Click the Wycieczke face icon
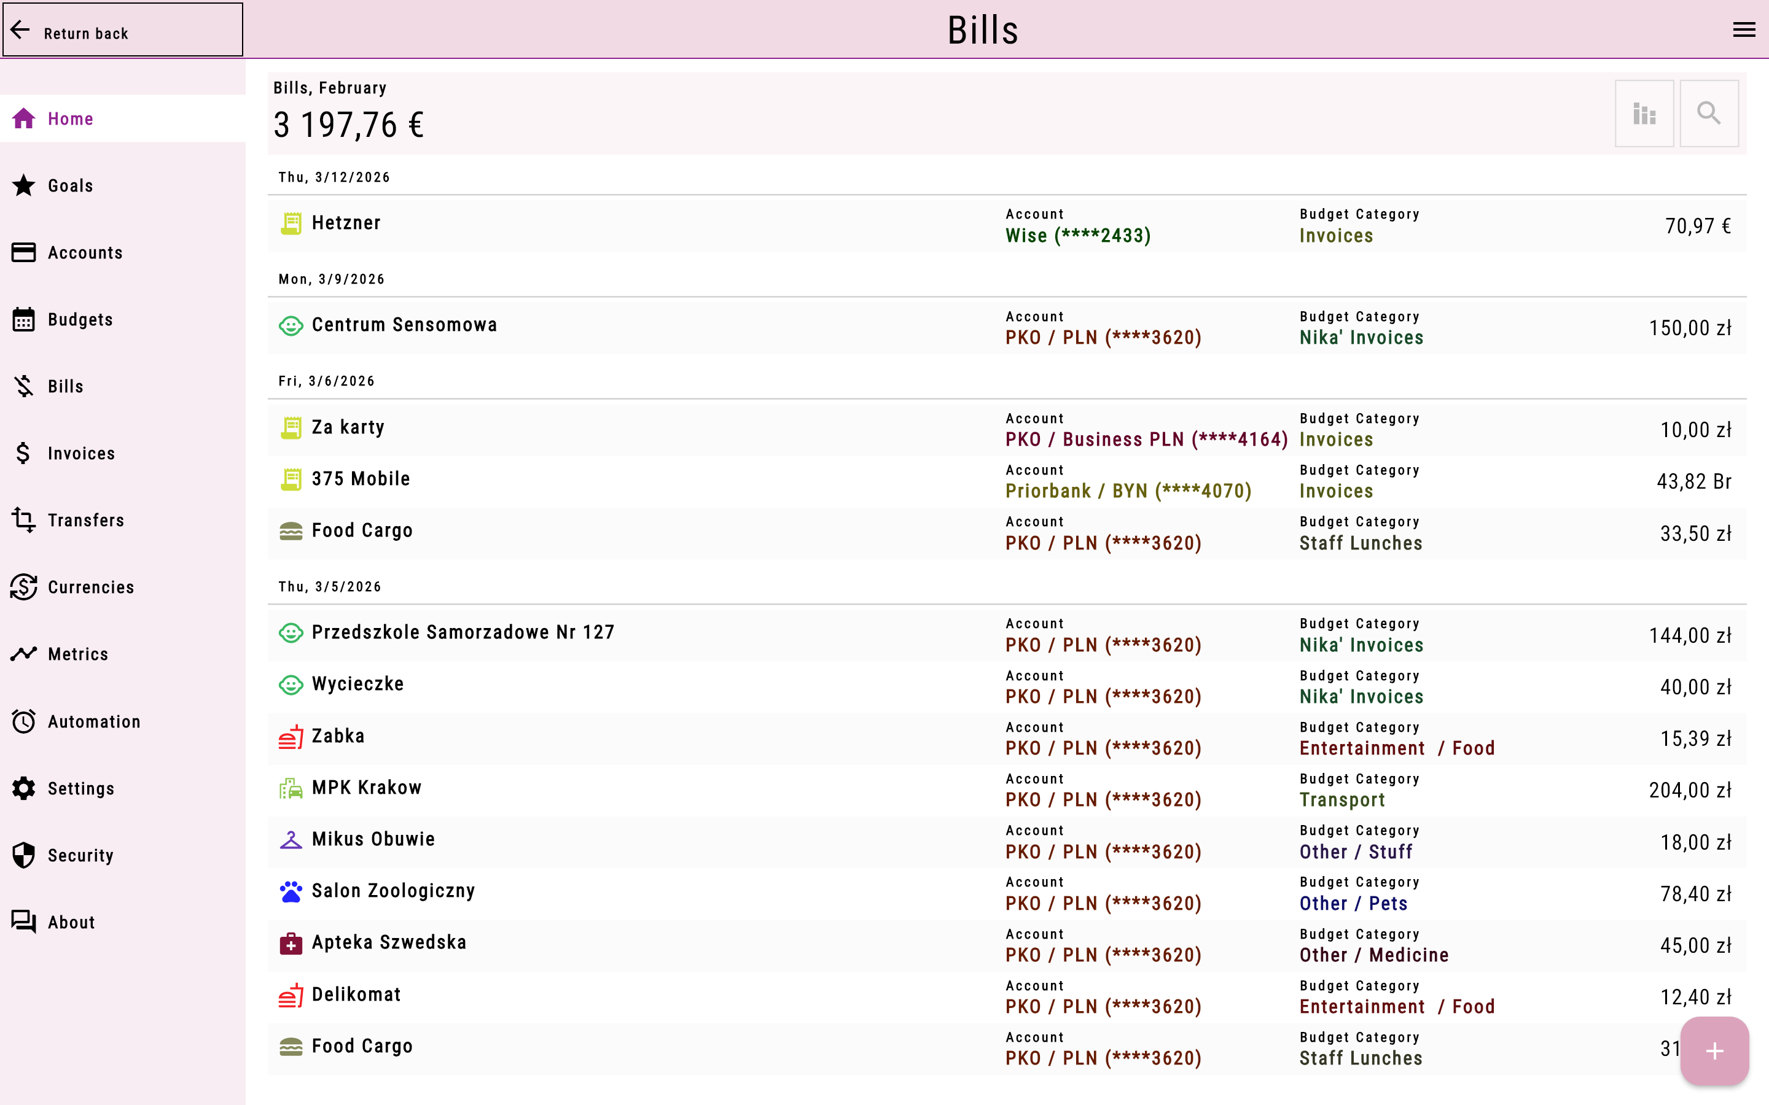The width and height of the screenshot is (1769, 1105). tap(291, 684)
